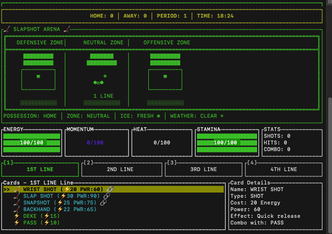Click the link icon beside SNAPSHOT
Image resolution: width=332 pixels, height=234 pixels.
(x=104, y=203)
